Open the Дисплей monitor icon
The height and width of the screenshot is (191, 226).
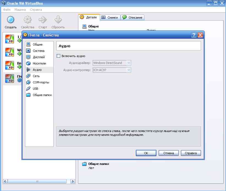tap(28, 57)
